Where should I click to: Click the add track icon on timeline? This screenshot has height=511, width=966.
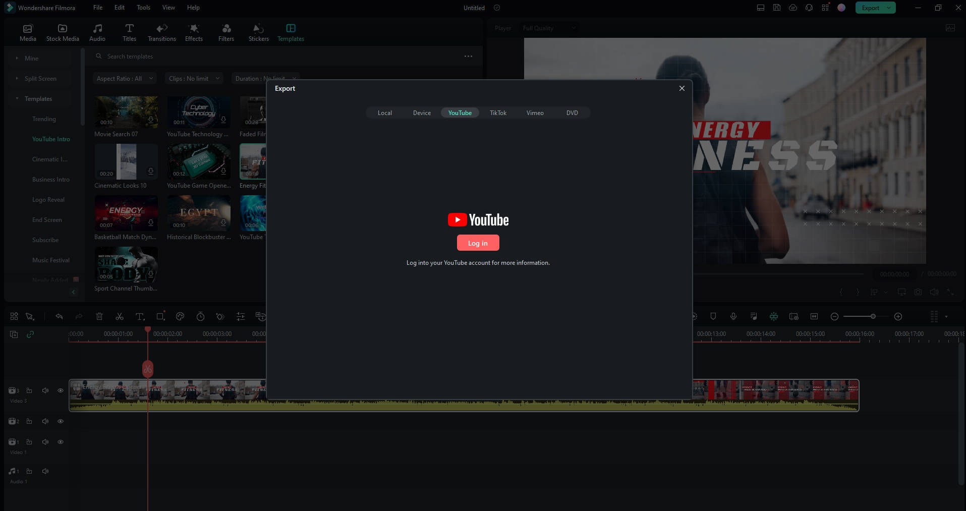(x=14, y=334)
